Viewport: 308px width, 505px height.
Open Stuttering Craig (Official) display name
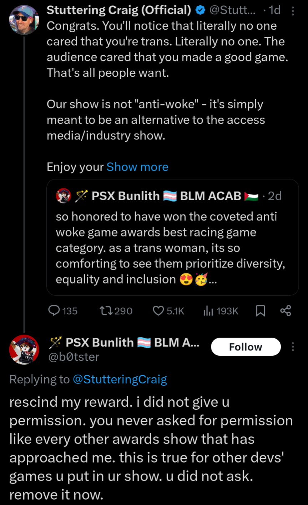[119, 10]
